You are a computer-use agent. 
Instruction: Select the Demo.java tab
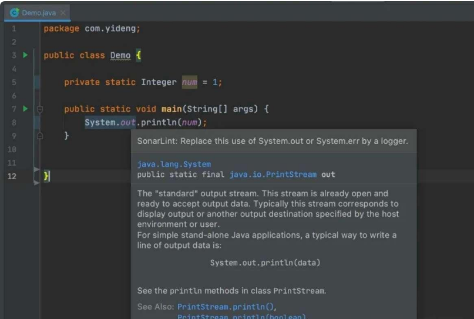pyautogui.click(x=39, y=12)
